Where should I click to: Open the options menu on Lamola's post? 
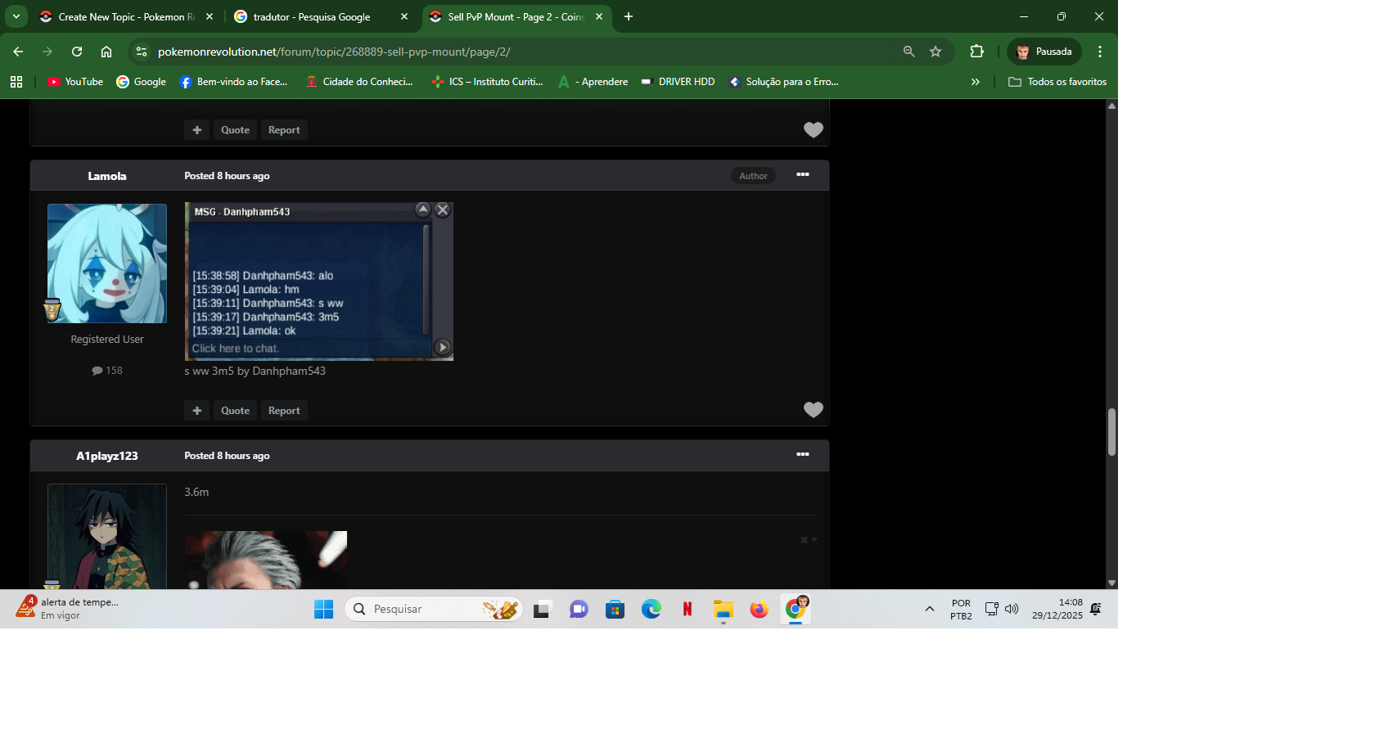click(802, 175)
